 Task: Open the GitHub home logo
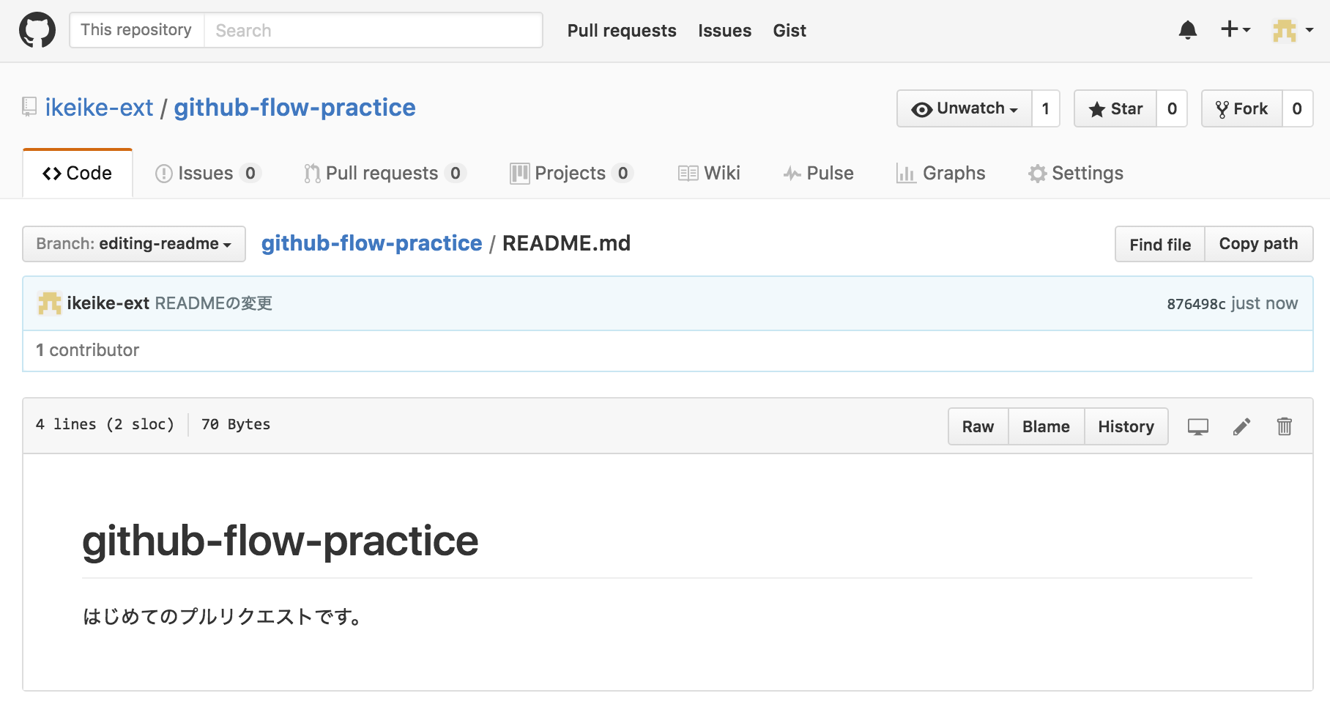click(x=37, y=30)
